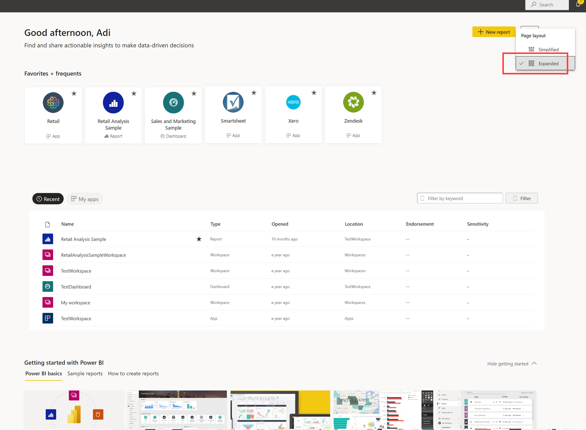Open Retail Analysis Sample from recent list

83,239
